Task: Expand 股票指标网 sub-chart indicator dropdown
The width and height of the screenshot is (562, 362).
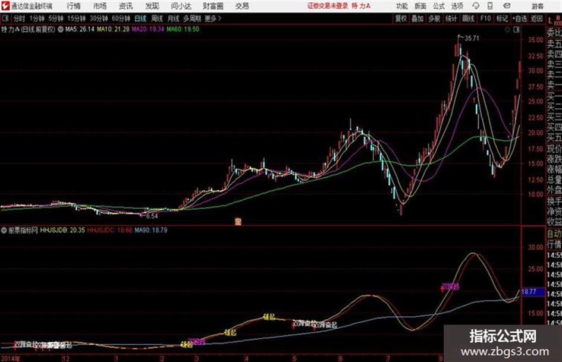Action: (x=4, y=230)
